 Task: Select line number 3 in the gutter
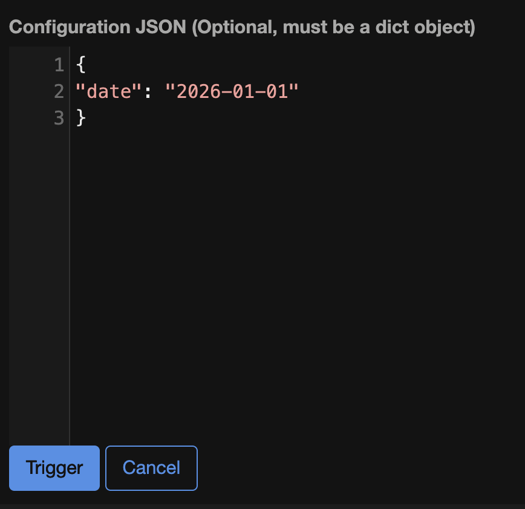click(x=59, y=118)
